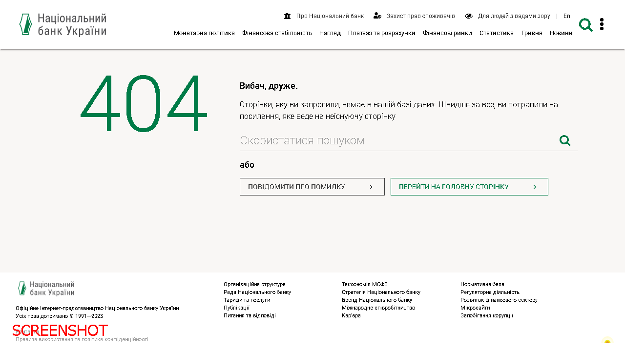This screenshot has width=625, height=351.
Task: Open Монетарна політика menu
Action: (x=204, y=33)
